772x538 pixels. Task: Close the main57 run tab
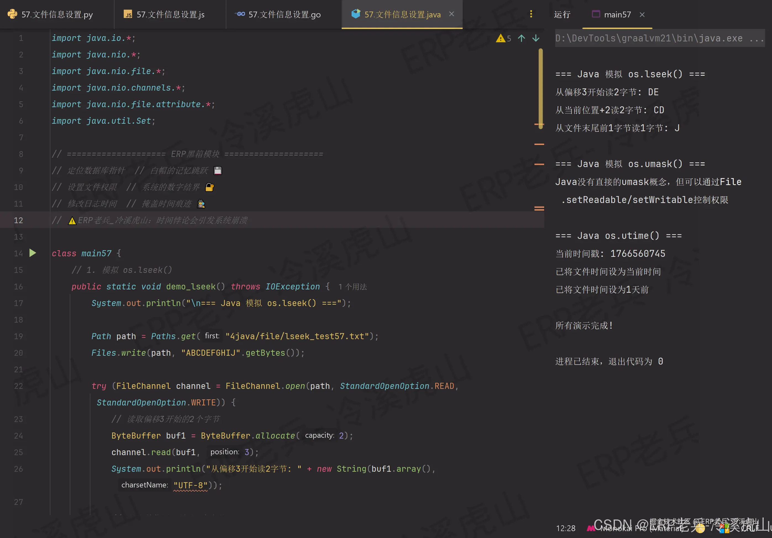(642, 14)
